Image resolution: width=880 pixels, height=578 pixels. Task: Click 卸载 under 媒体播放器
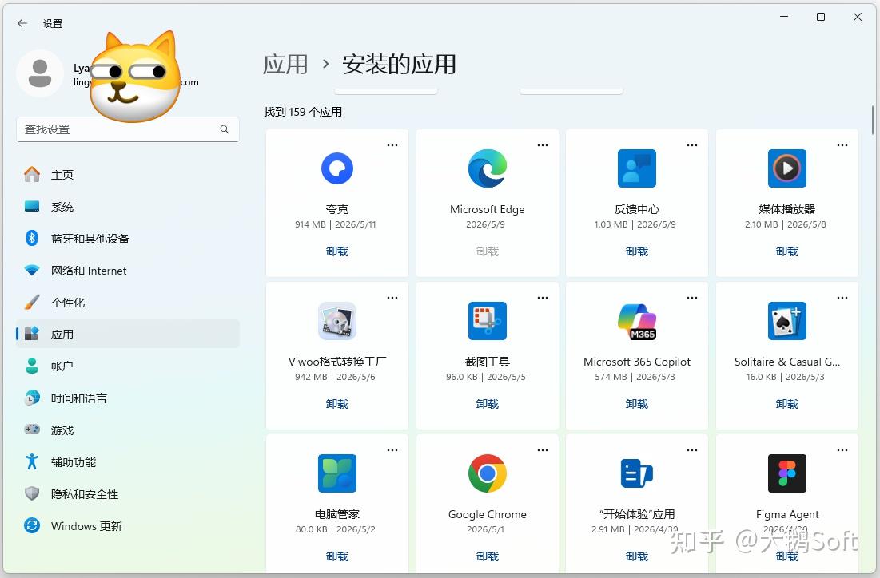(786, 251)
